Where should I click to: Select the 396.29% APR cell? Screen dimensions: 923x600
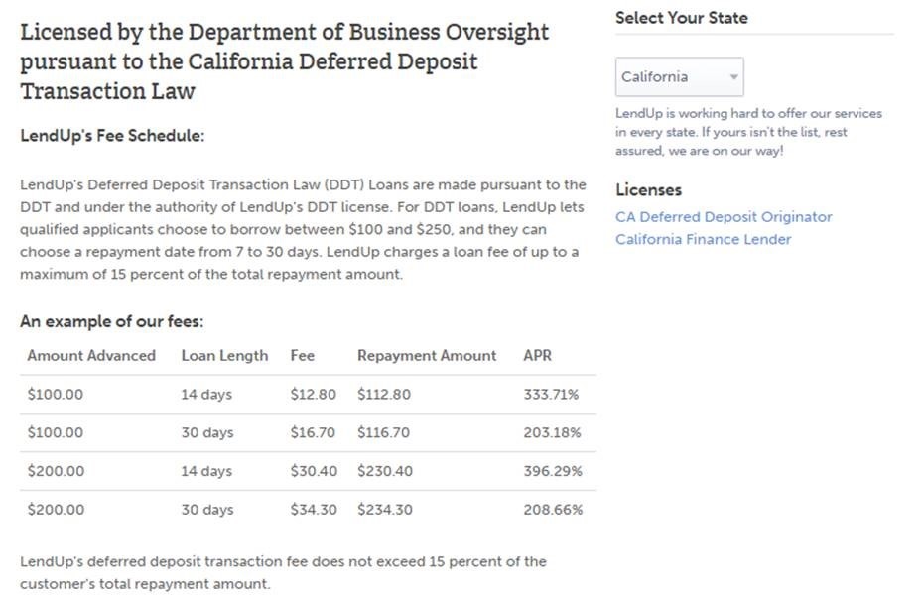(553, 471)
